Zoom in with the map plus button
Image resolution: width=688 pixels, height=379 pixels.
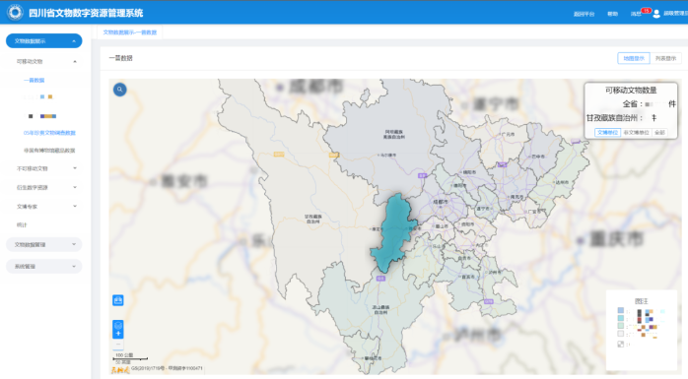tap(118, 334)
